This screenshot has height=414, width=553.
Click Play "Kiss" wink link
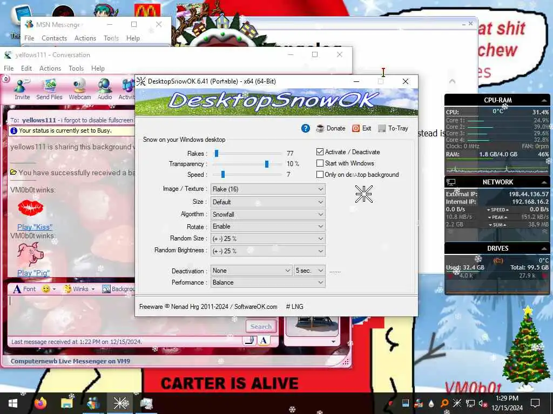[x=35, y=227]
